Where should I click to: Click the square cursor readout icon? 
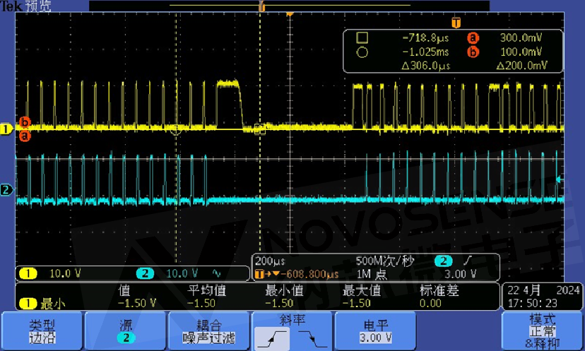362,38
